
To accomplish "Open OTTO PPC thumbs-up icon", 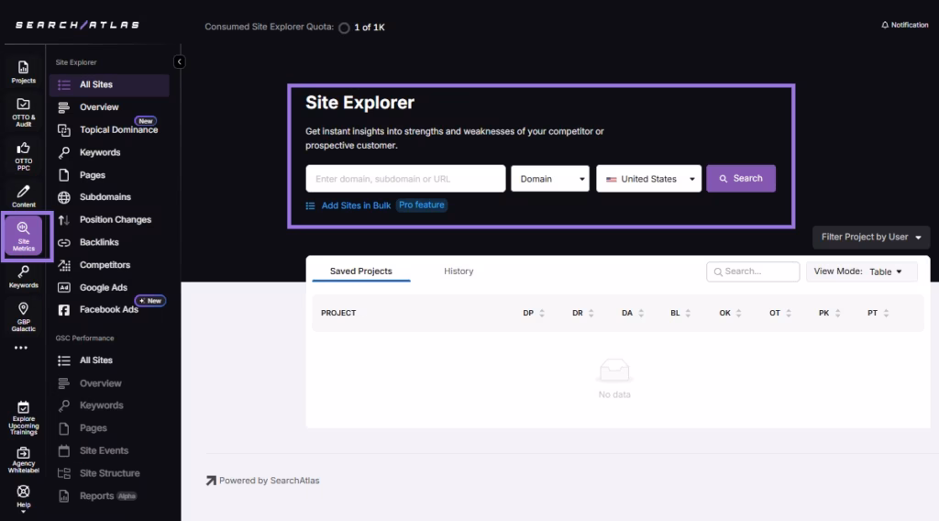I will [24, 152].
